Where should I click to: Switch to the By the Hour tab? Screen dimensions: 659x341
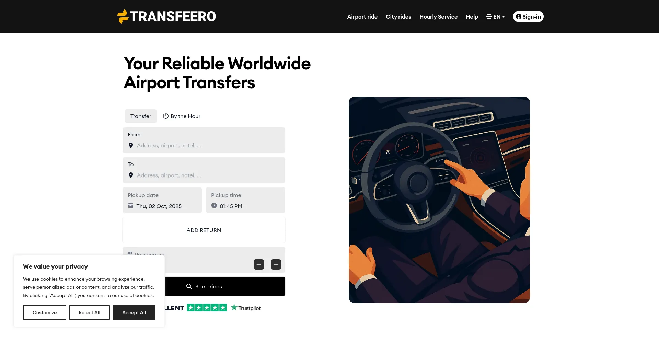(182, 116)
